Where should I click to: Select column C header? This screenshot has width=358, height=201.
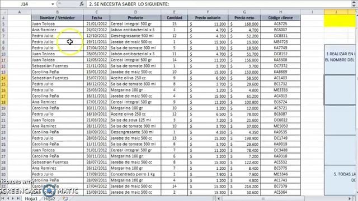click(x=97, y=12)
